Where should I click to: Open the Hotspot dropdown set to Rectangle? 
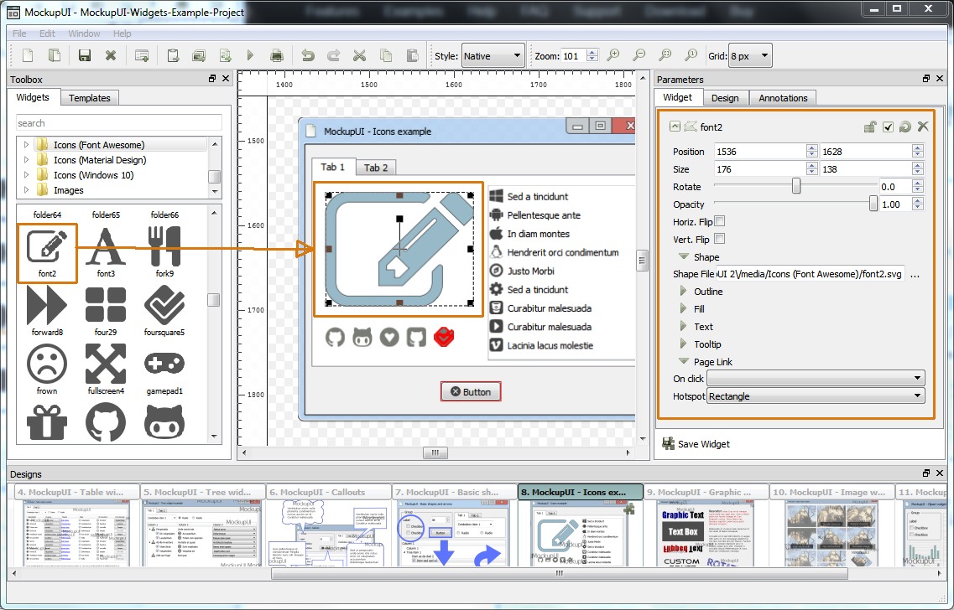(x=816, y=396)
